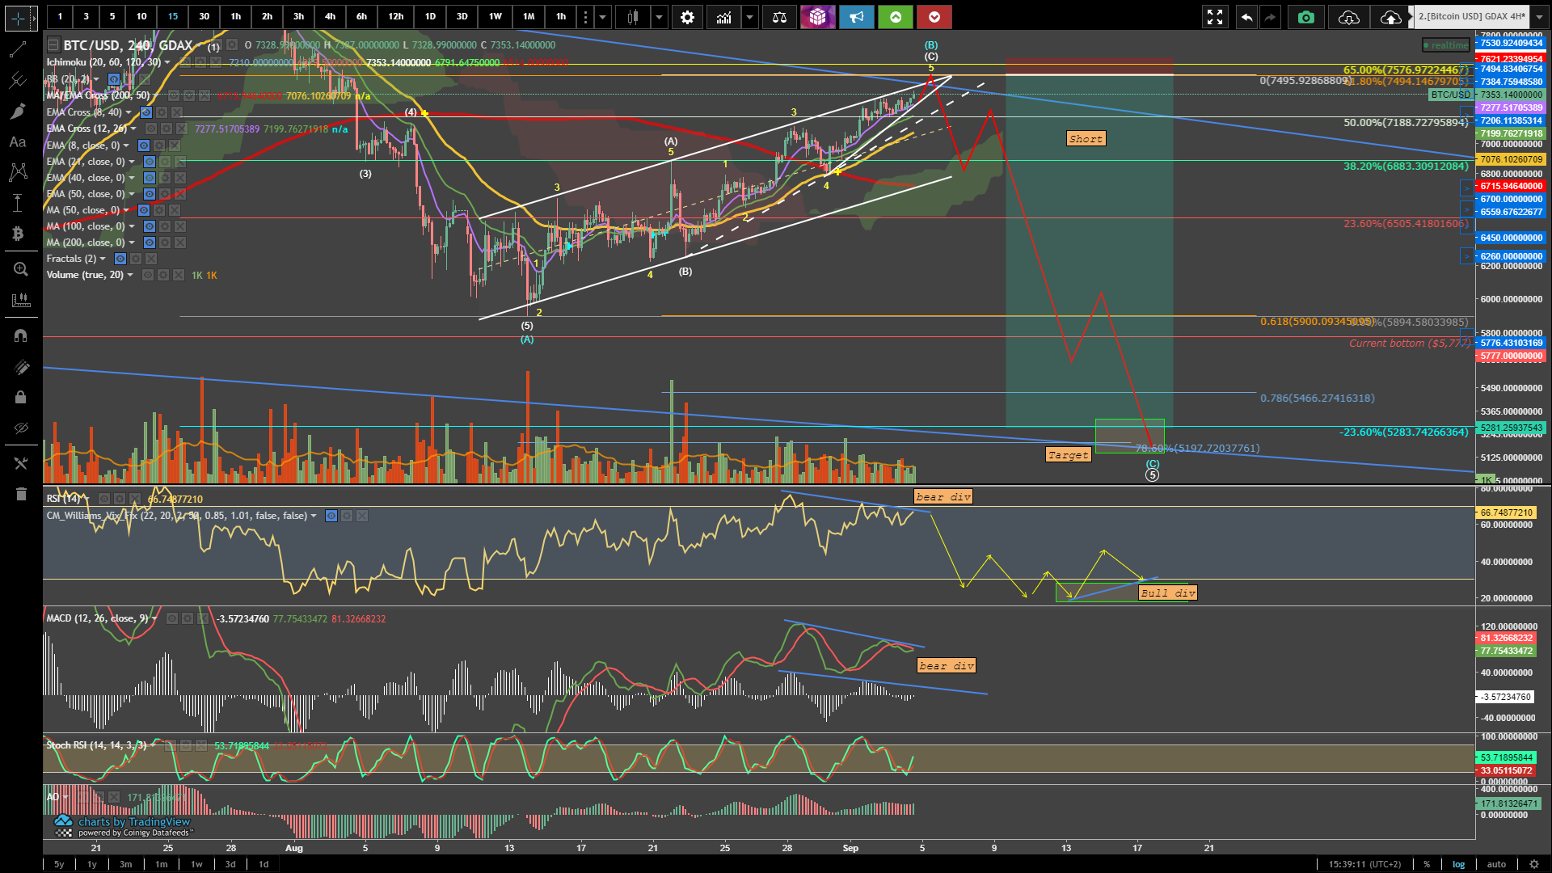The image size is (1552, 873).
Task: Switch to the 1D timeframe
Action: pyautogui.click(x=430, y=17)
